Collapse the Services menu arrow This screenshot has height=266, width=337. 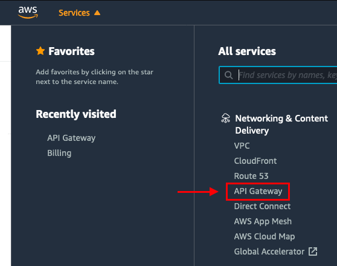(x=97, y=13)
